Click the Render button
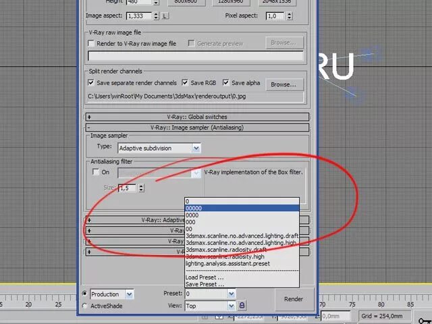The height and width of the screenshot is (324, 432). pyautogui.click(x=294, y=299)
